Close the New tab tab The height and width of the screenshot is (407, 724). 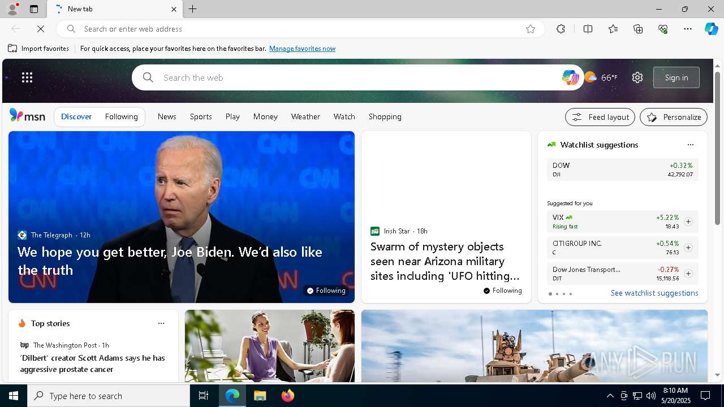174,9
